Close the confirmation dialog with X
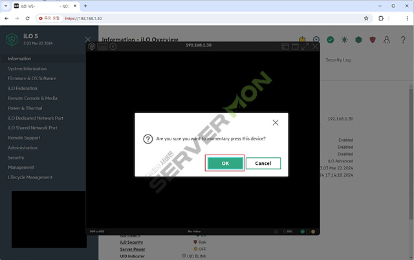The height and width of the screenshot is (260, 414). [x=276, y=122]
